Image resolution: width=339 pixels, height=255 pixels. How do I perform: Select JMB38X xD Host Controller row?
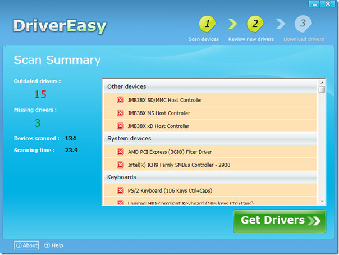210,126
